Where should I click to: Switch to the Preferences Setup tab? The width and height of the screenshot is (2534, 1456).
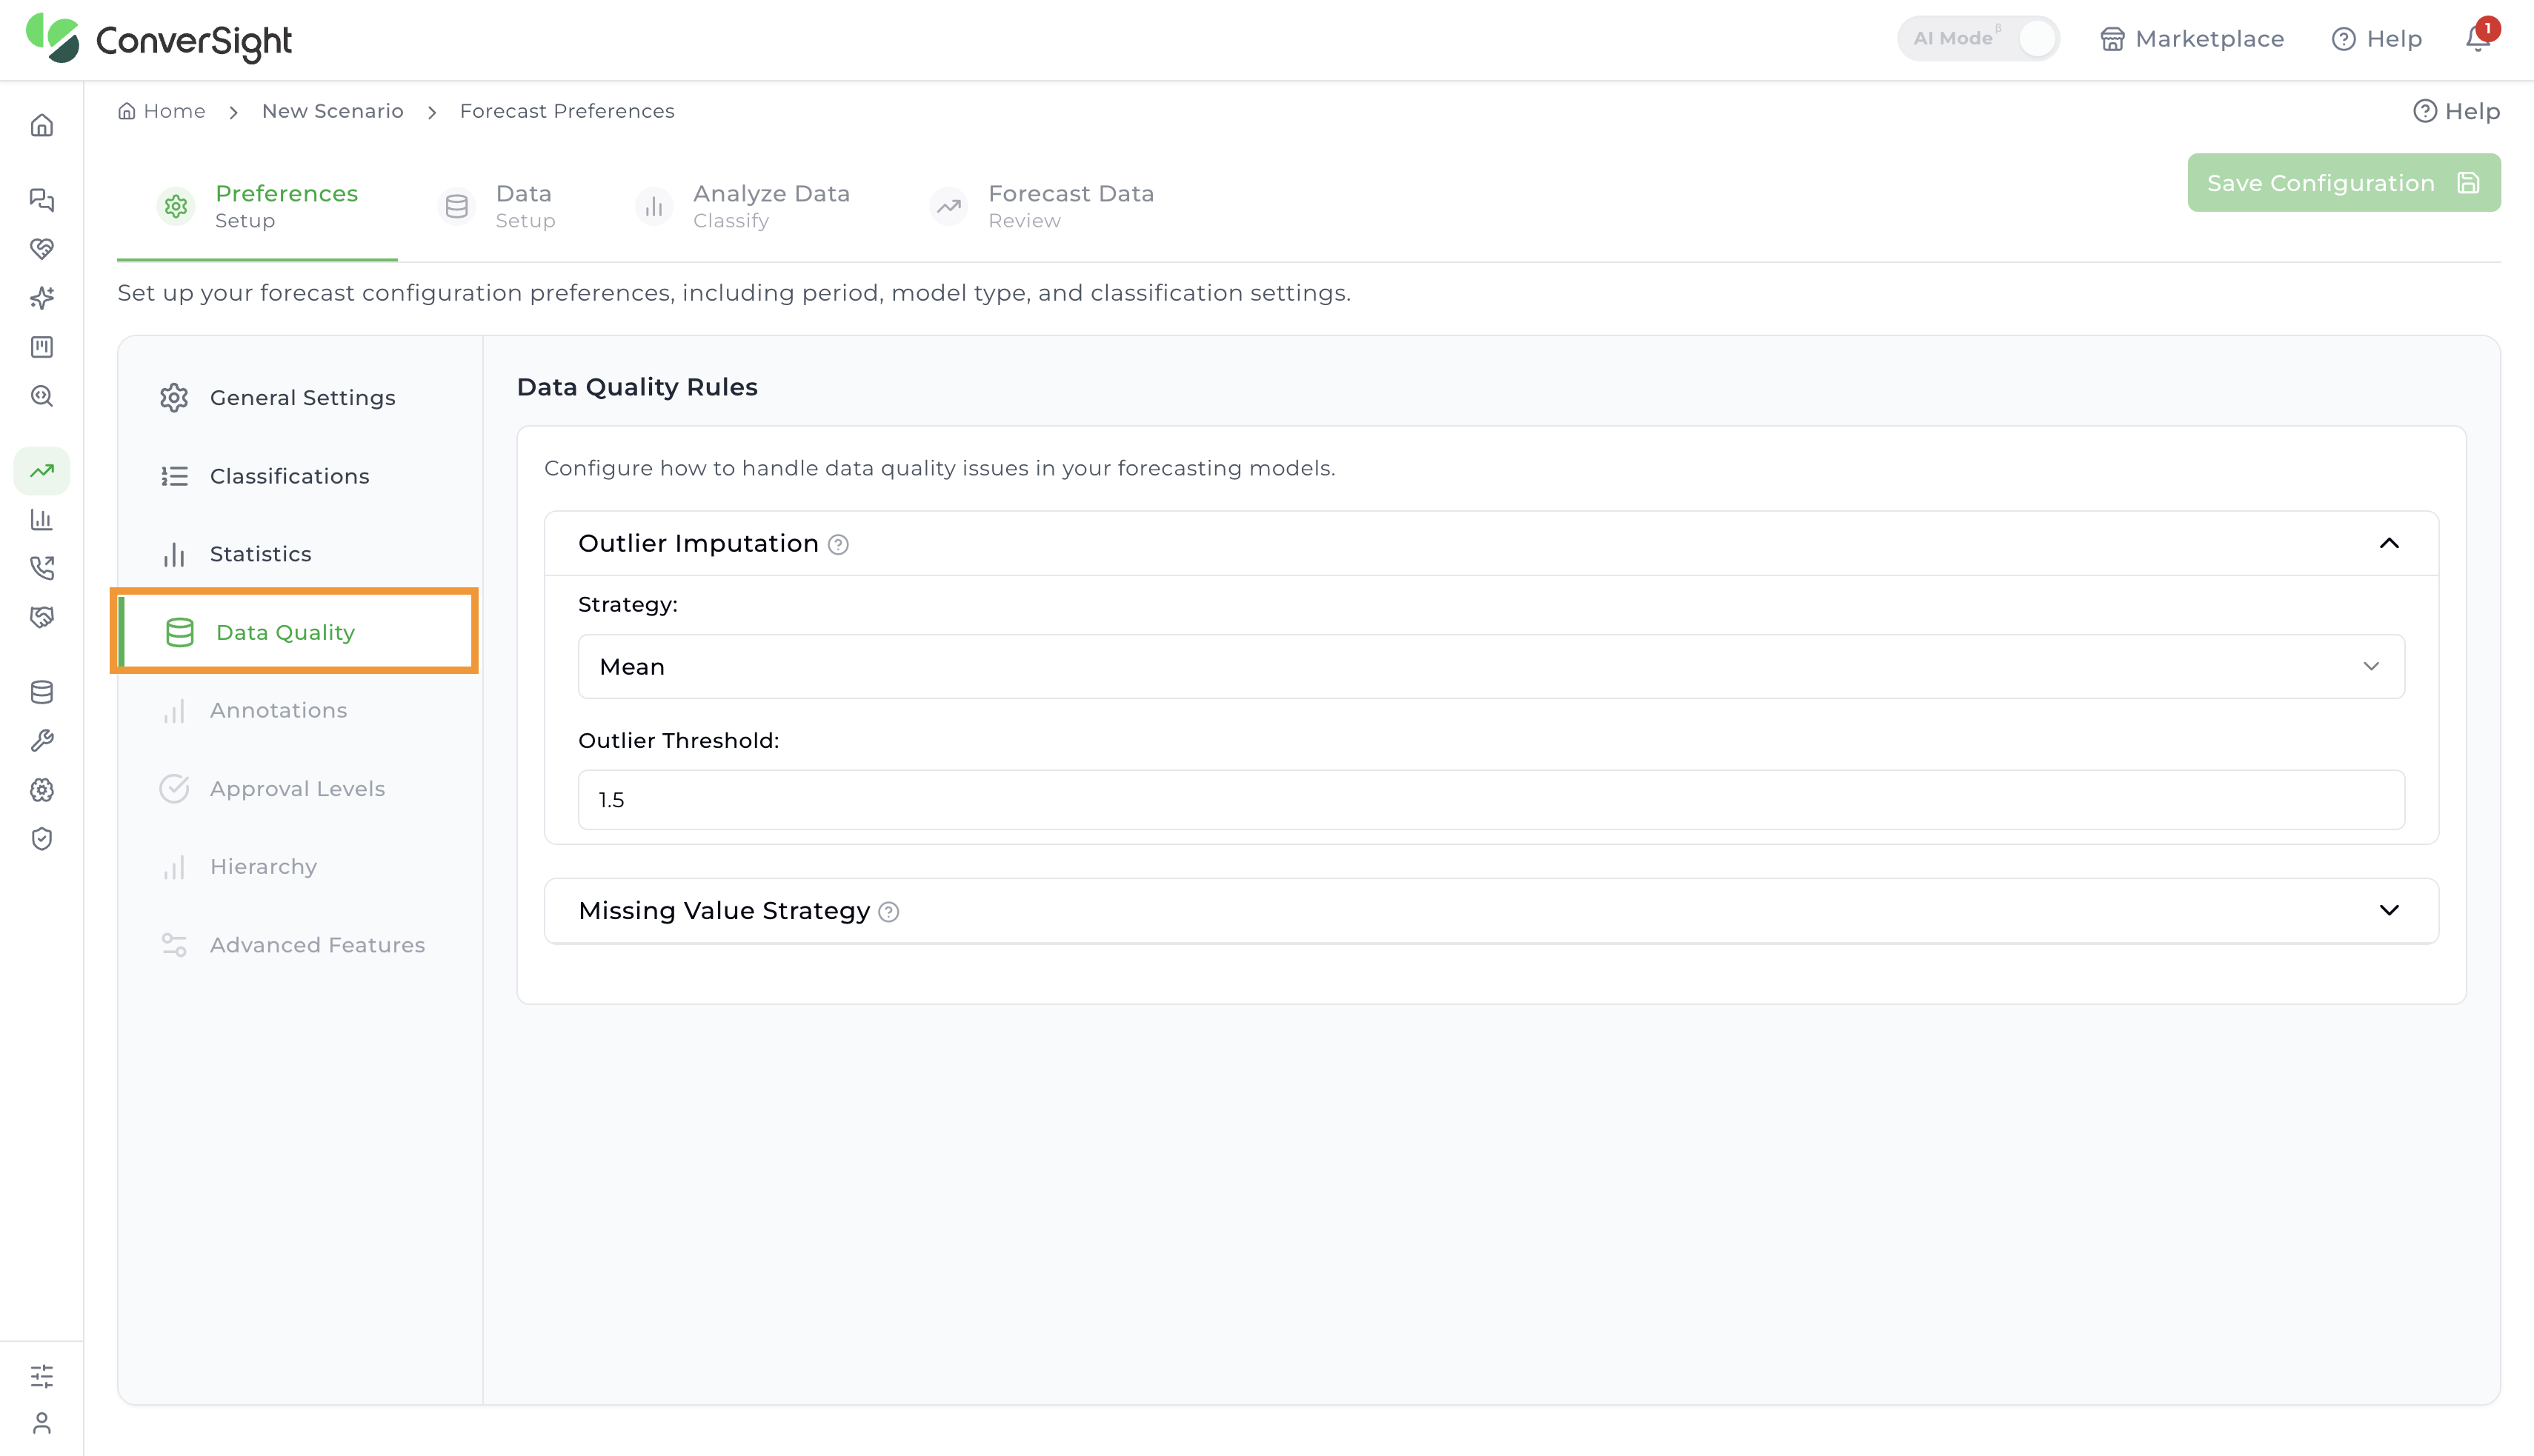(x=257, y=206)
